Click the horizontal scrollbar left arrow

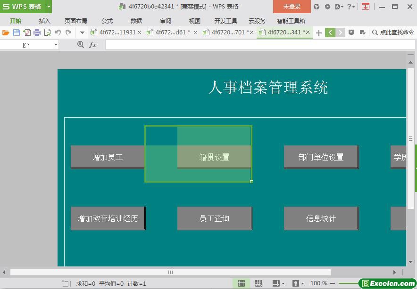[4, 272]
